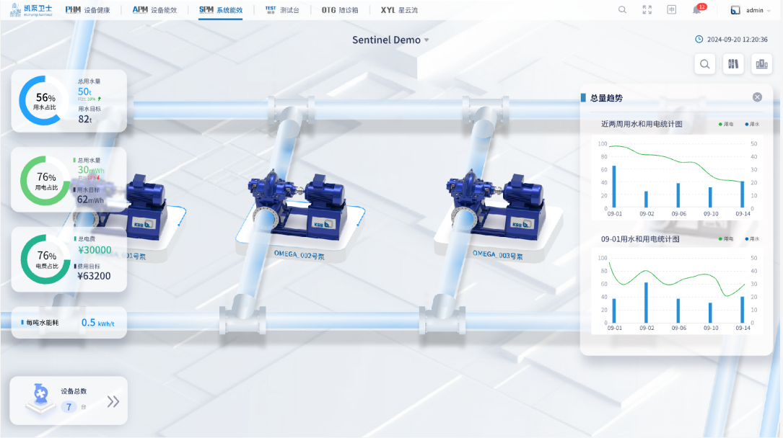The image size is (783, 438).
Task: Open the books library icon button
Action: [x=733, y=64]
